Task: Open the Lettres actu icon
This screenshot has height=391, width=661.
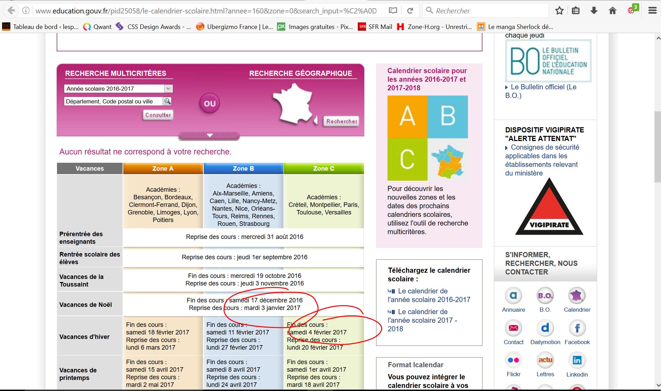Action: click(x=545, y=360)
